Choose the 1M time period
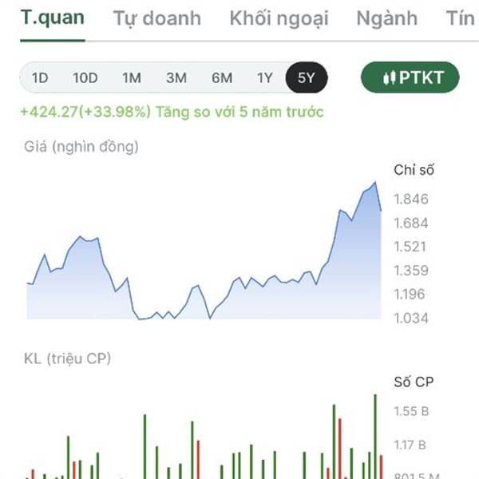 click(131, 77)
